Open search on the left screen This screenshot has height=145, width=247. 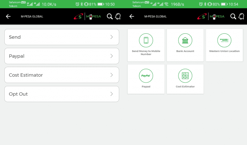tap(110, 16)
